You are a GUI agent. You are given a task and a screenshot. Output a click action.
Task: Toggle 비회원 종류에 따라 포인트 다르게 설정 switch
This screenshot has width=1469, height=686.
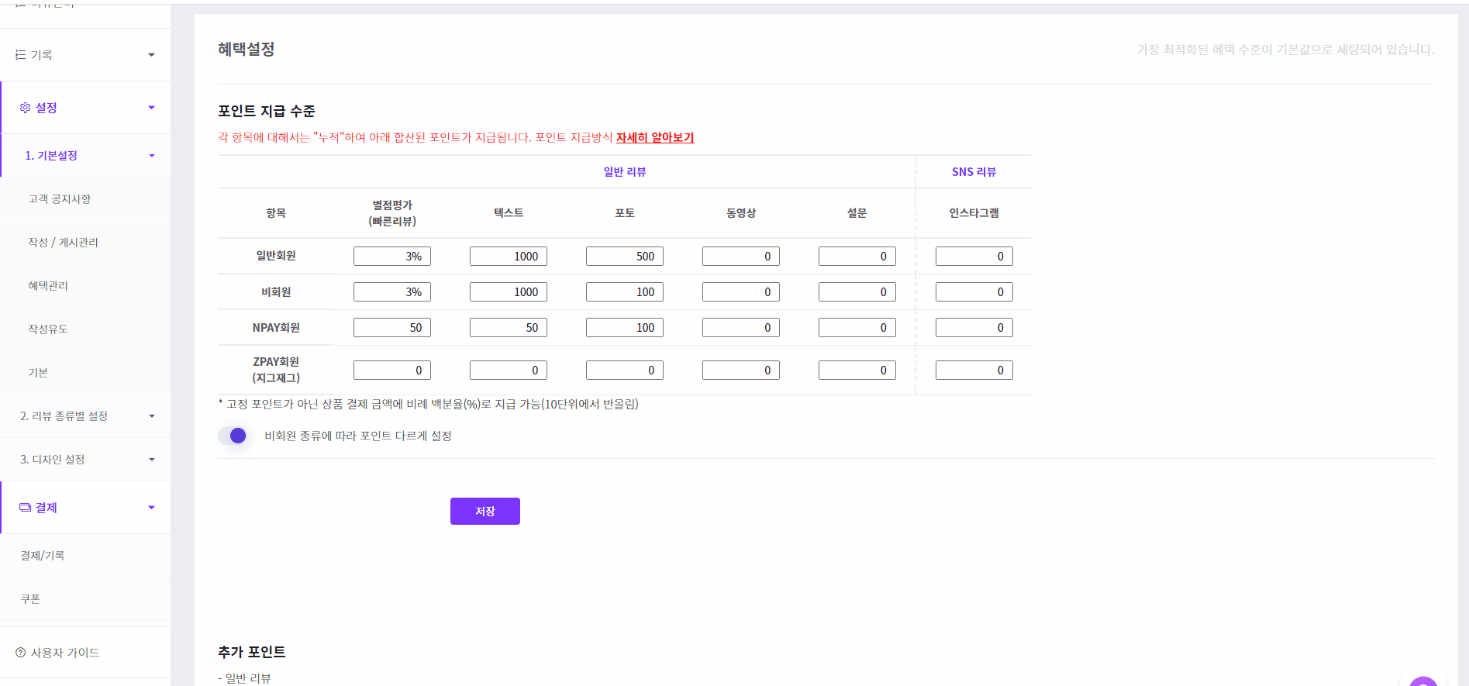pos(233,436)
